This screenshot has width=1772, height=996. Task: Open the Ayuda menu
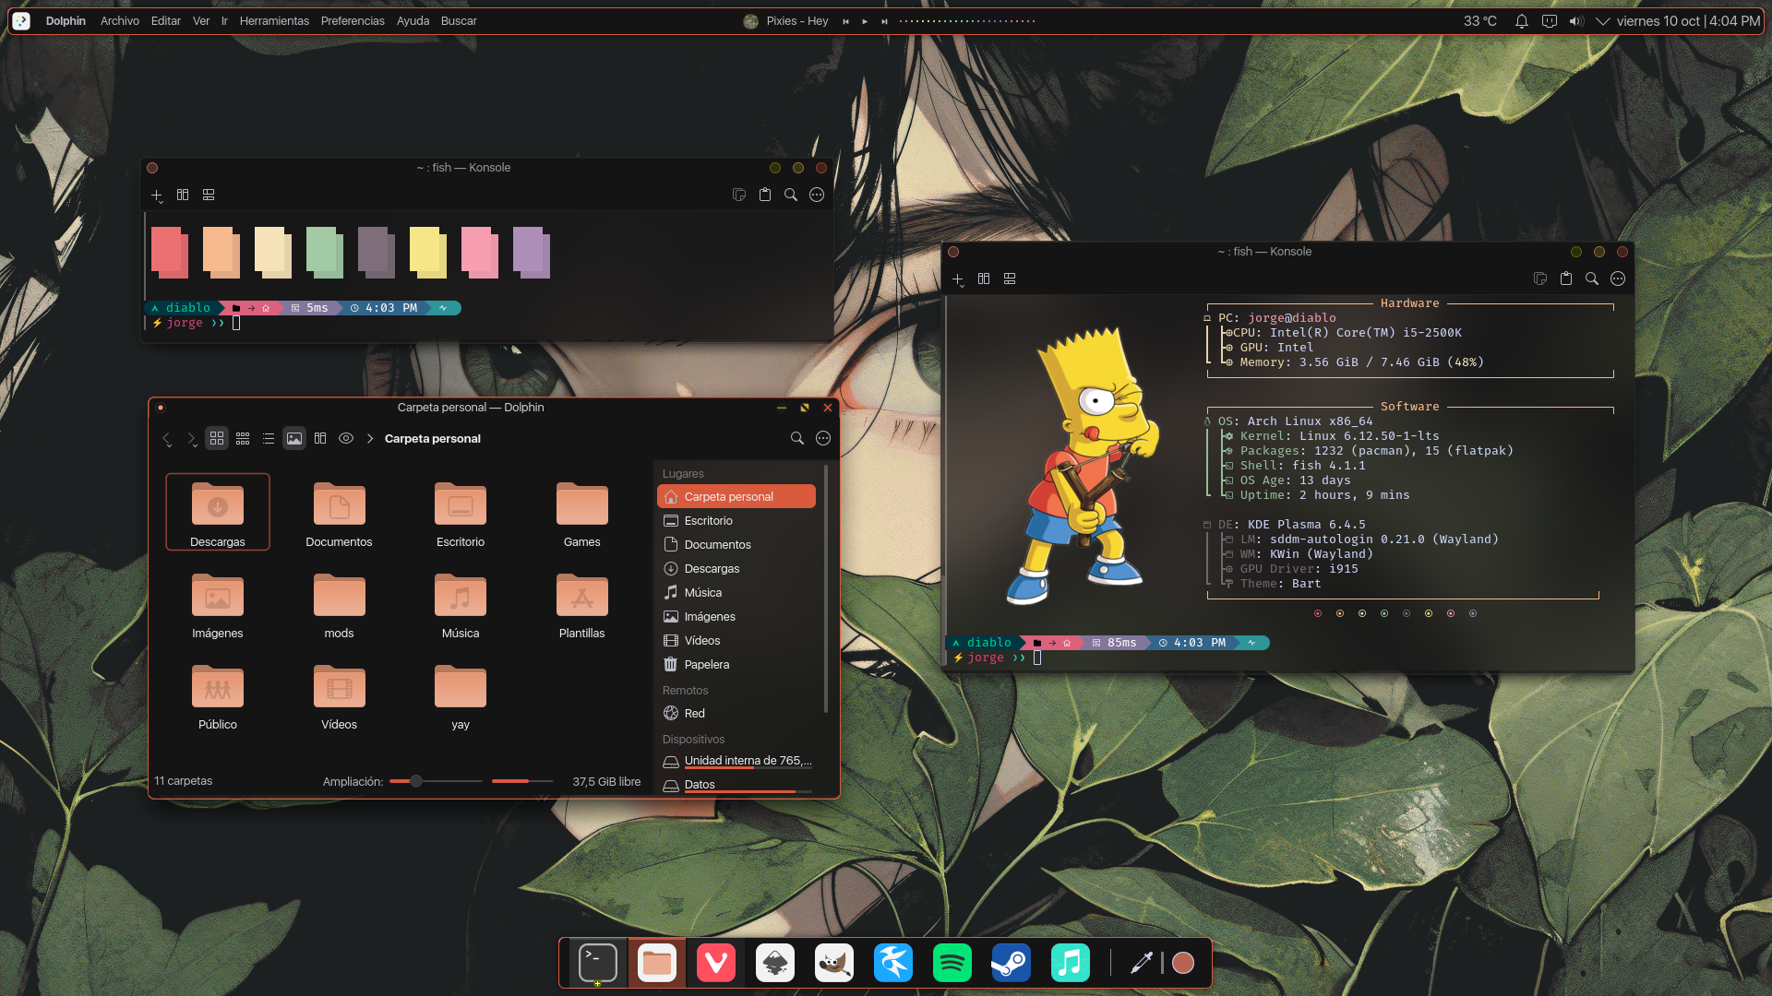pyautogui.click(x=413, y=21)
